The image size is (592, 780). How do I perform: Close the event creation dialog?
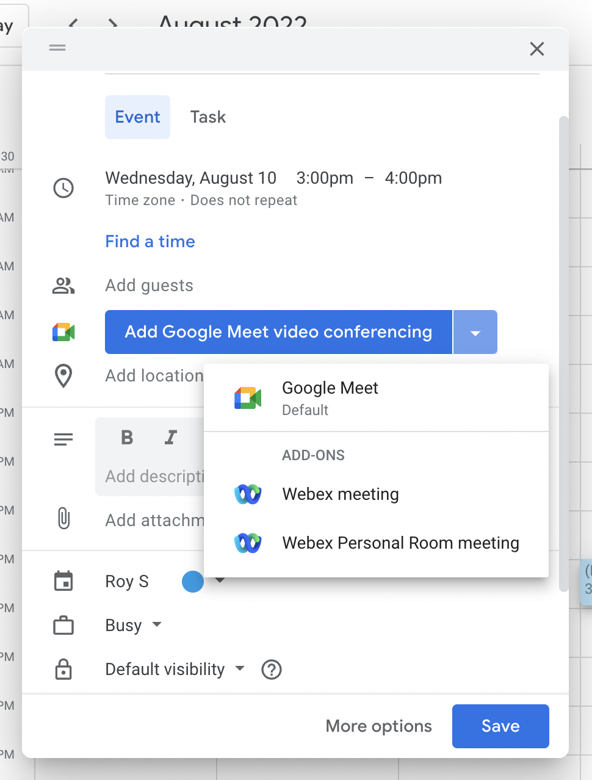point(537,49)
